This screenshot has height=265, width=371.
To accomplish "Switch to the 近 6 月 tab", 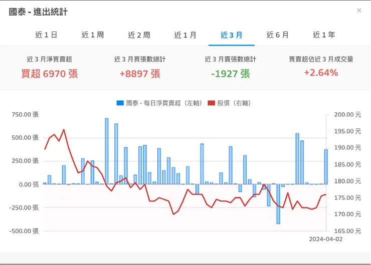I will coord(278,35).
